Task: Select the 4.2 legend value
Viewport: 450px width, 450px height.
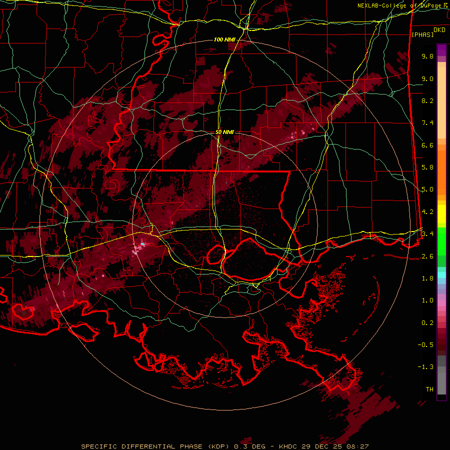Action: pos(427,212)
